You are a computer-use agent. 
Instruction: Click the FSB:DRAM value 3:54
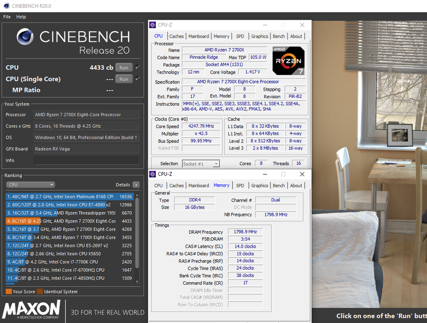[x=245, y=239]
